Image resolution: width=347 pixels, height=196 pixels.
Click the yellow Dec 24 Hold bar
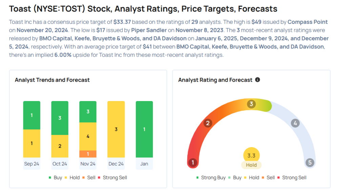(x=116, y=129)
